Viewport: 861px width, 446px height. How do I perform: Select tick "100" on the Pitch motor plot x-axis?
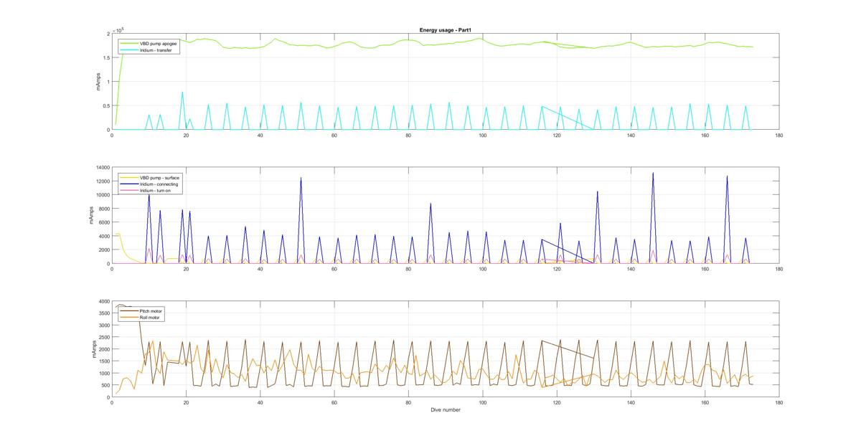pyautogui.click(x=483, y=404)
